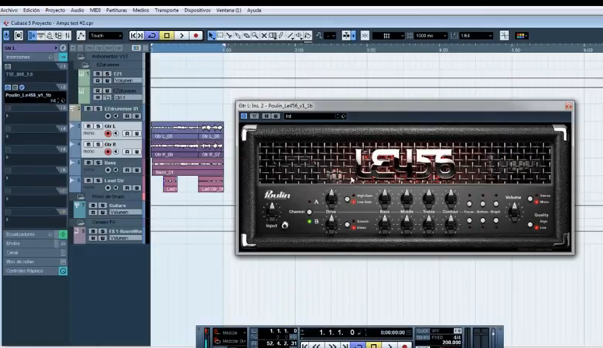Select the Zoom magnifier tool
The height and width of the screenshot is (348, 603).
tap(255, 36)
